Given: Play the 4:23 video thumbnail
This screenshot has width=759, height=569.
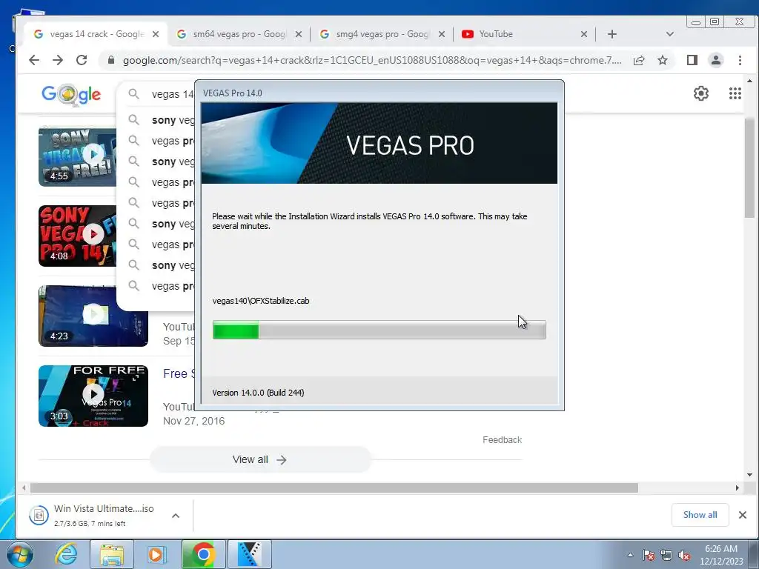Looking at the screenshot, I should click(93, 316).
